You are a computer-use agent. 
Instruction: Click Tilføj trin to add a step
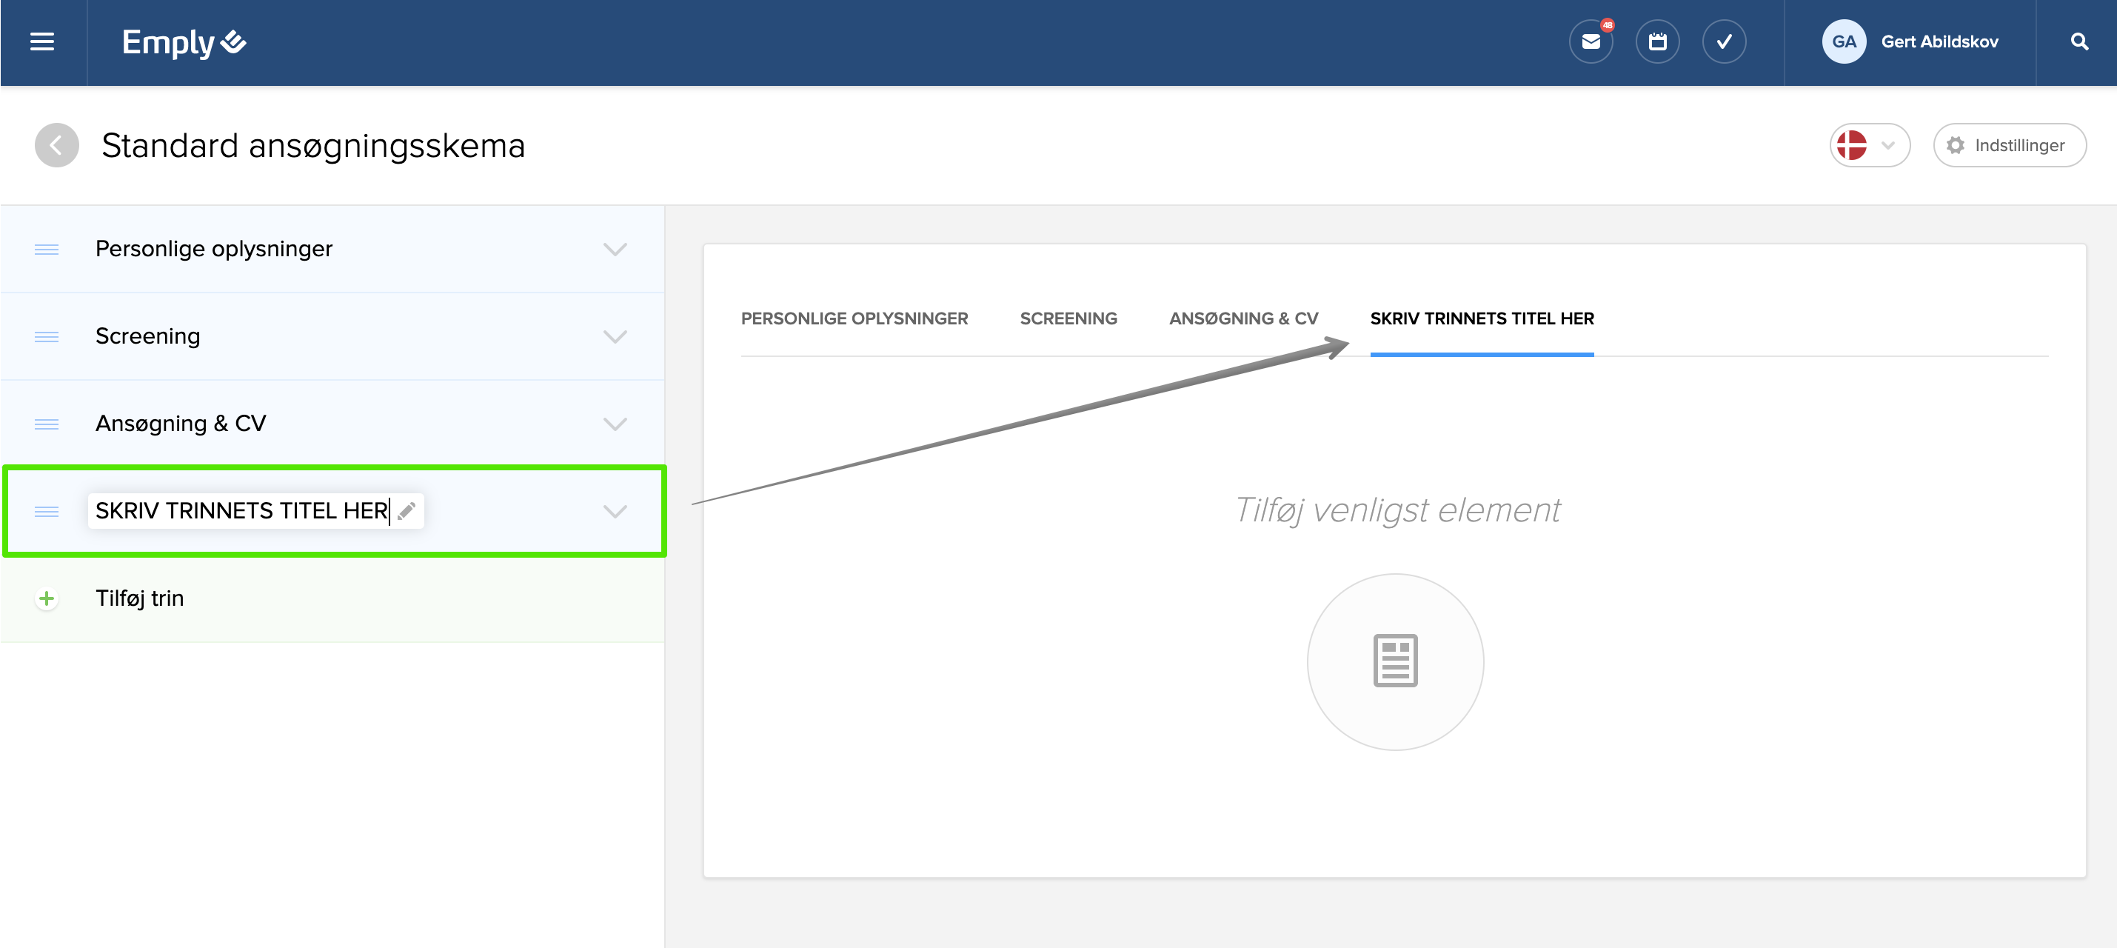140,598
